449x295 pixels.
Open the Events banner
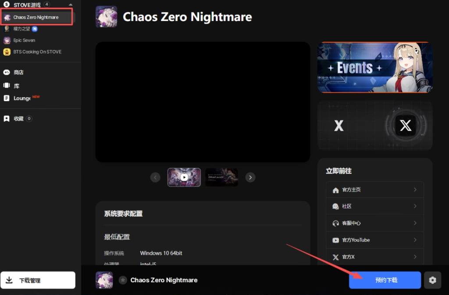tap(375, 67)
